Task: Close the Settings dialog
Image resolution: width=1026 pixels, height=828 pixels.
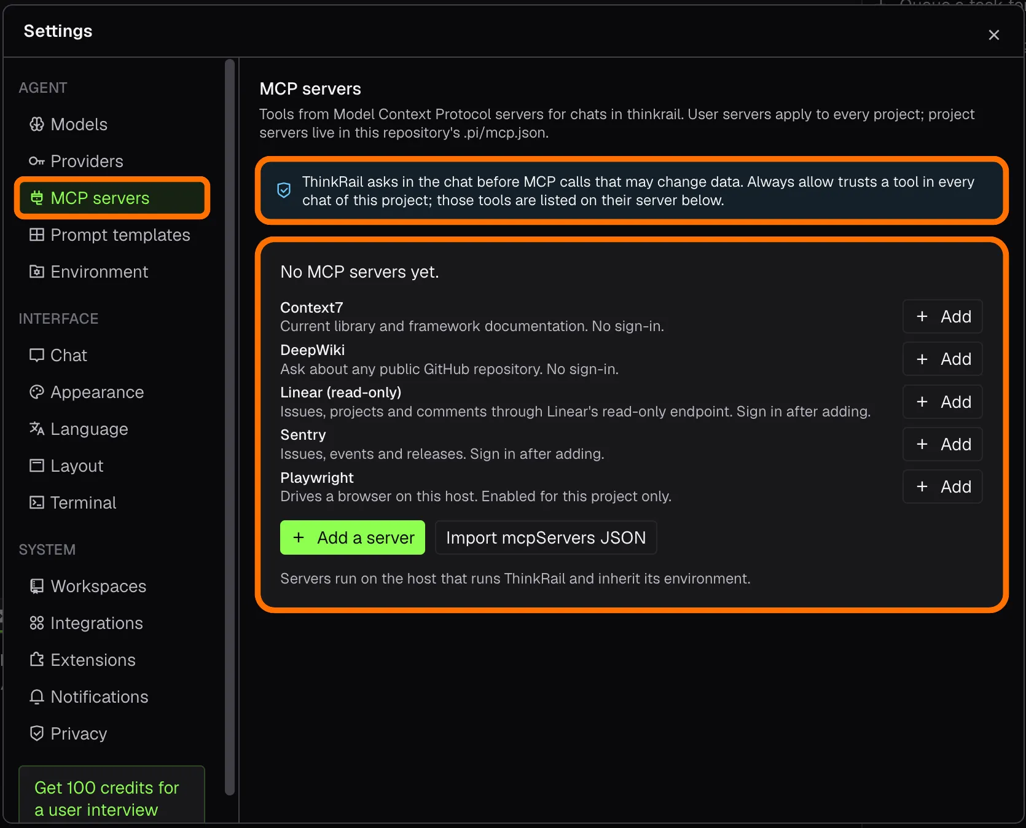Action: pyautogui.click(x=994, y=35)
